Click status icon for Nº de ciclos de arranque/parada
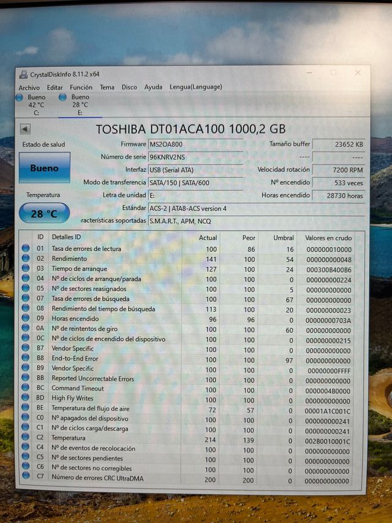 tap(26, 278)
